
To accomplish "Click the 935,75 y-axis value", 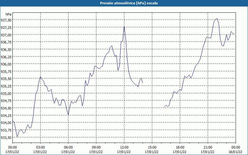I will point(6,71).
